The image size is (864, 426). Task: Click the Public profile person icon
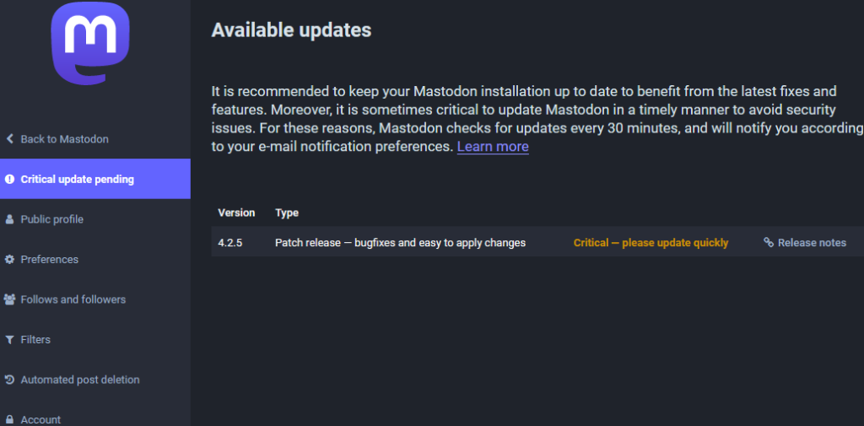tap(10, 219)
